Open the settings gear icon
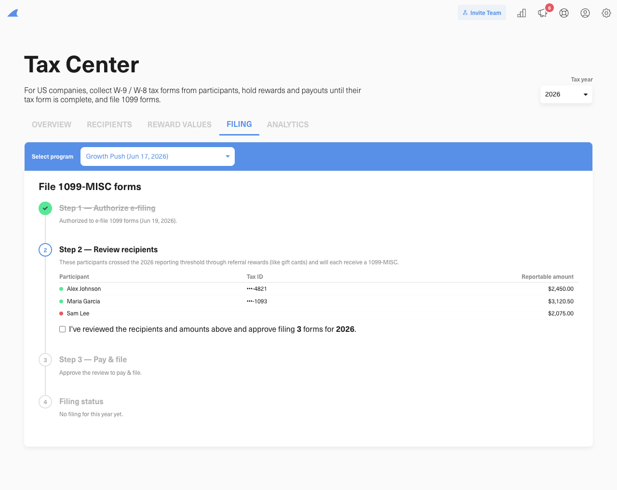 click(x=606, y=13)
